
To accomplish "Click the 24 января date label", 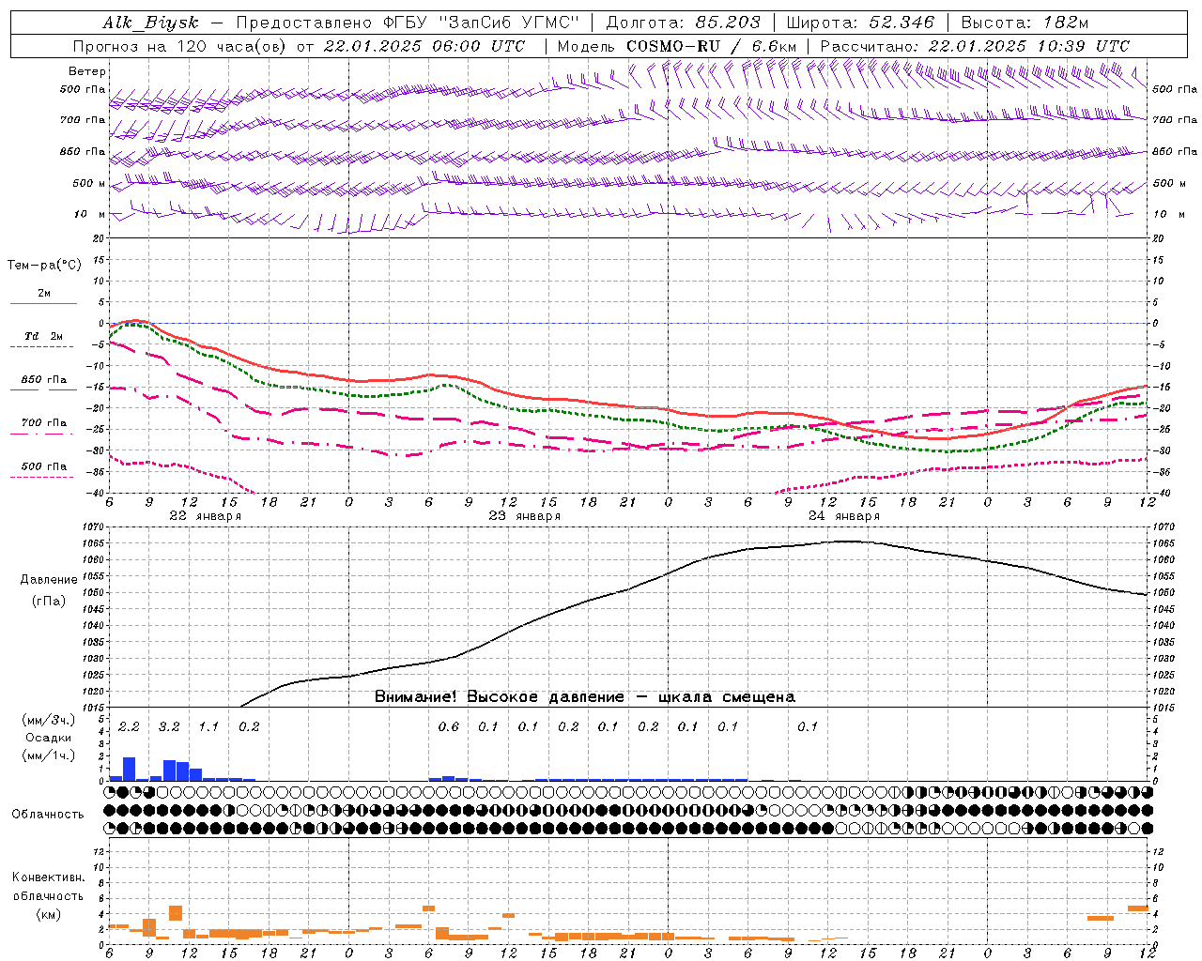I will 844,516.
